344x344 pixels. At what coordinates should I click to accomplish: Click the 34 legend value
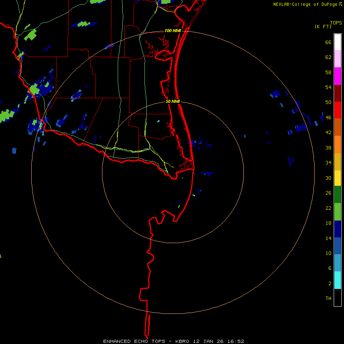point(328,162)
